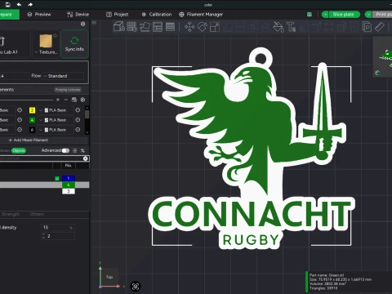
Task: Open the settings list icon beside Advanced
Action: pos(75,150)
